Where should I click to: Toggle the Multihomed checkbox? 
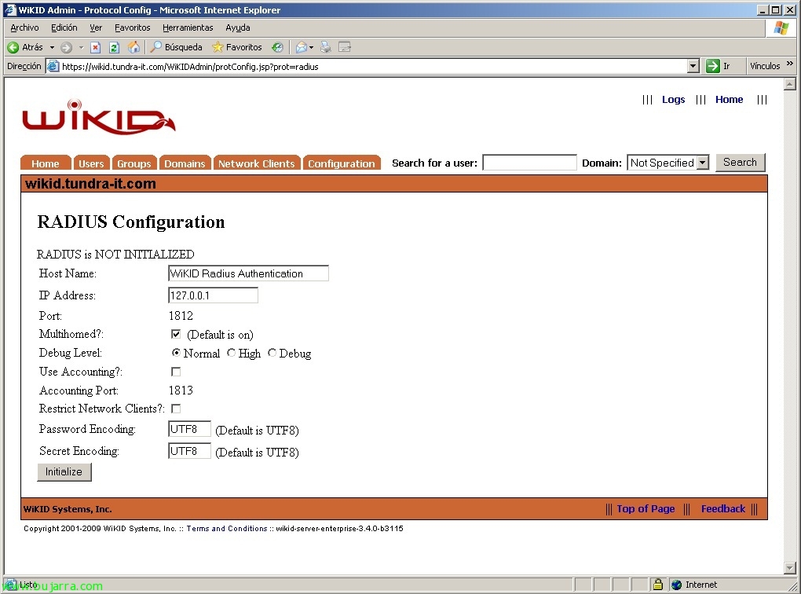point(176,334)
